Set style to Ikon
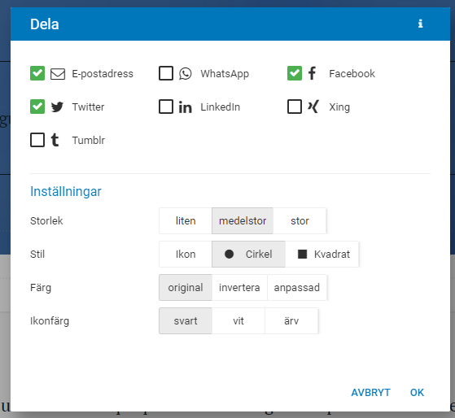 tap(186, 255)
